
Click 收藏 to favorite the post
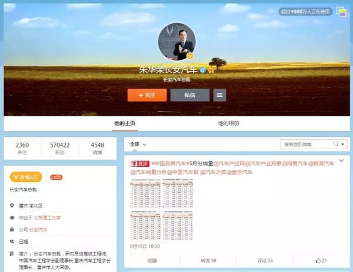point(152,260)
